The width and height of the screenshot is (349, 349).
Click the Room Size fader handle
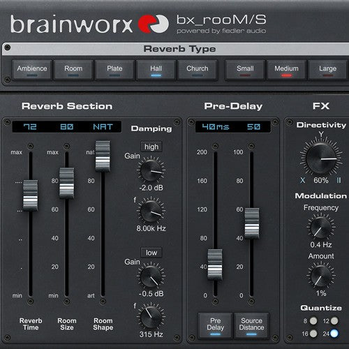(66, 183)
